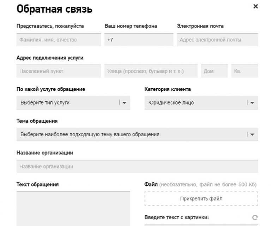Click the Название организации input field
The height and width of the screenshot is (226, 271).
[x=137, y=166]
